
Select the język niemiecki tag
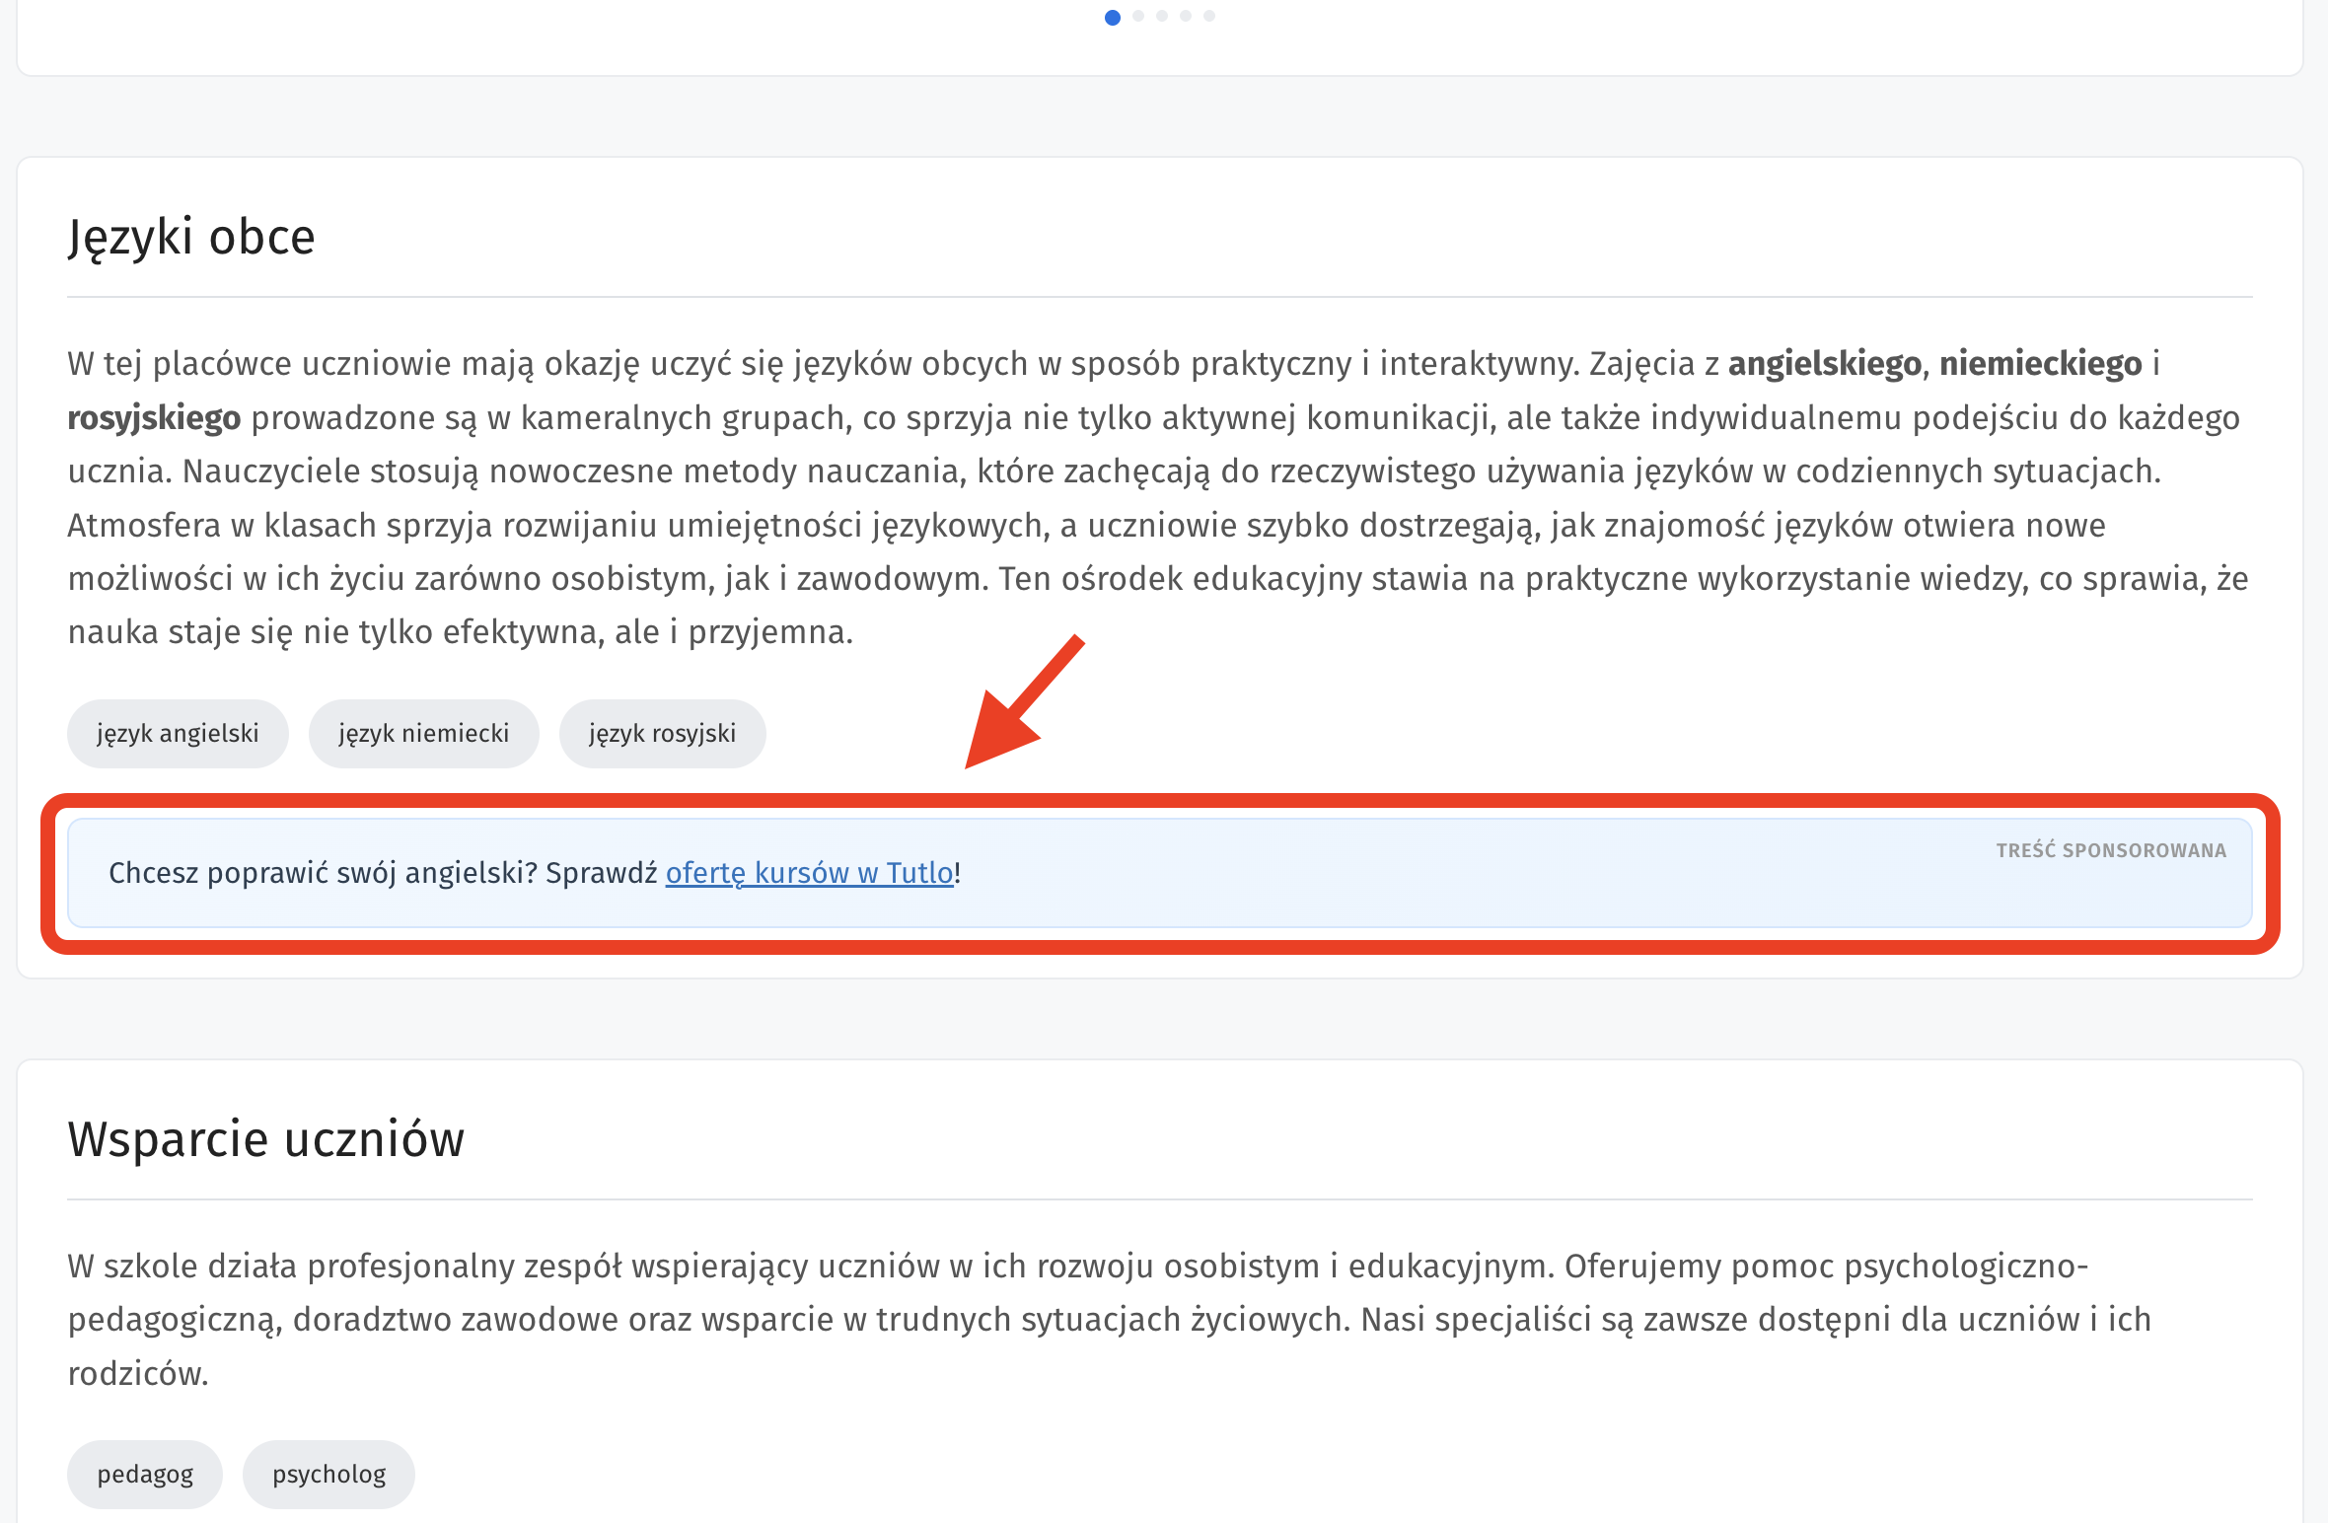(424, 734)
